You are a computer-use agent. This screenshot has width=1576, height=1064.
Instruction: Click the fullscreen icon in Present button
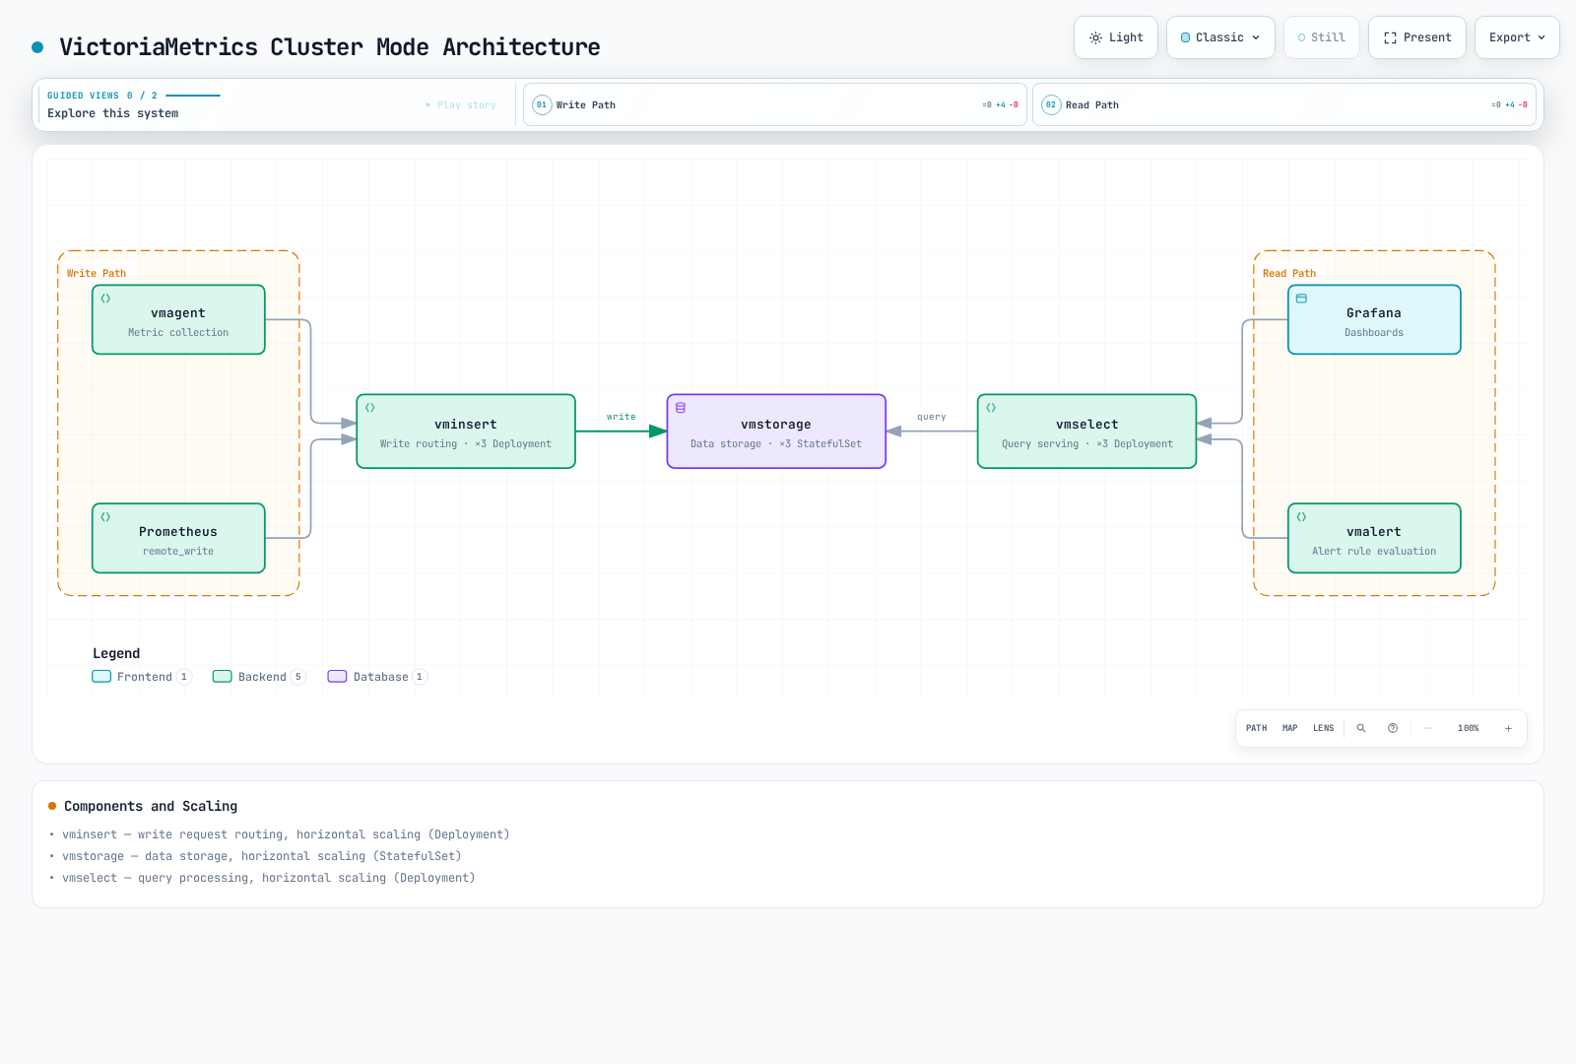point(1390,37)
